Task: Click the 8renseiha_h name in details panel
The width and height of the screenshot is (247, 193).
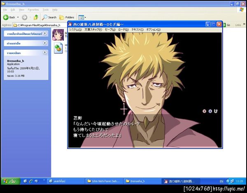Action: pyautogui.click(x=16, y=61)
